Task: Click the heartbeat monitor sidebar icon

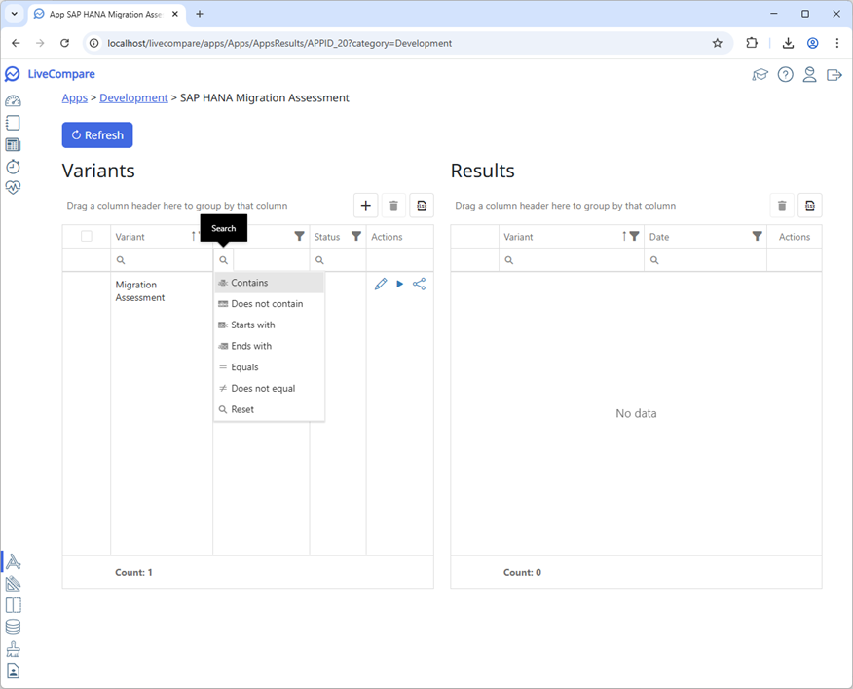Action: tap(13, 188)
